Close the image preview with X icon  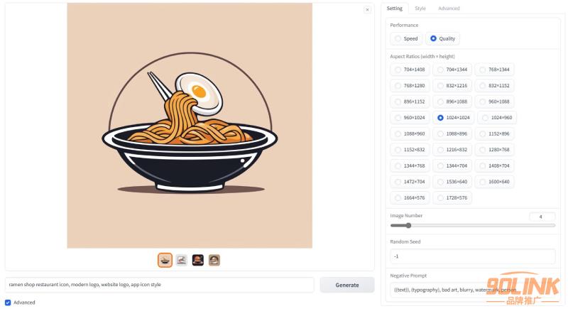[x=367, y=10]
